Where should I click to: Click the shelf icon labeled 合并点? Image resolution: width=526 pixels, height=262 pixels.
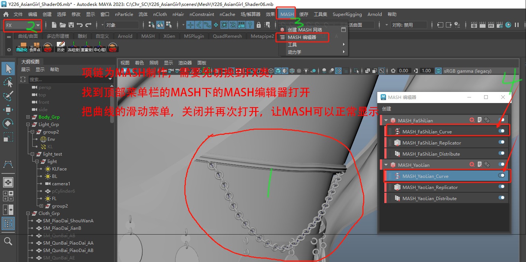35,47
